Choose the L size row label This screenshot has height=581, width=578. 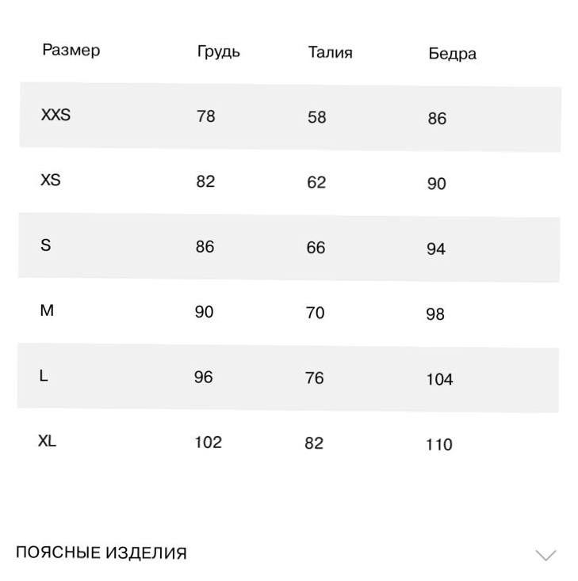pyautogui.click(x=44, y=376)
